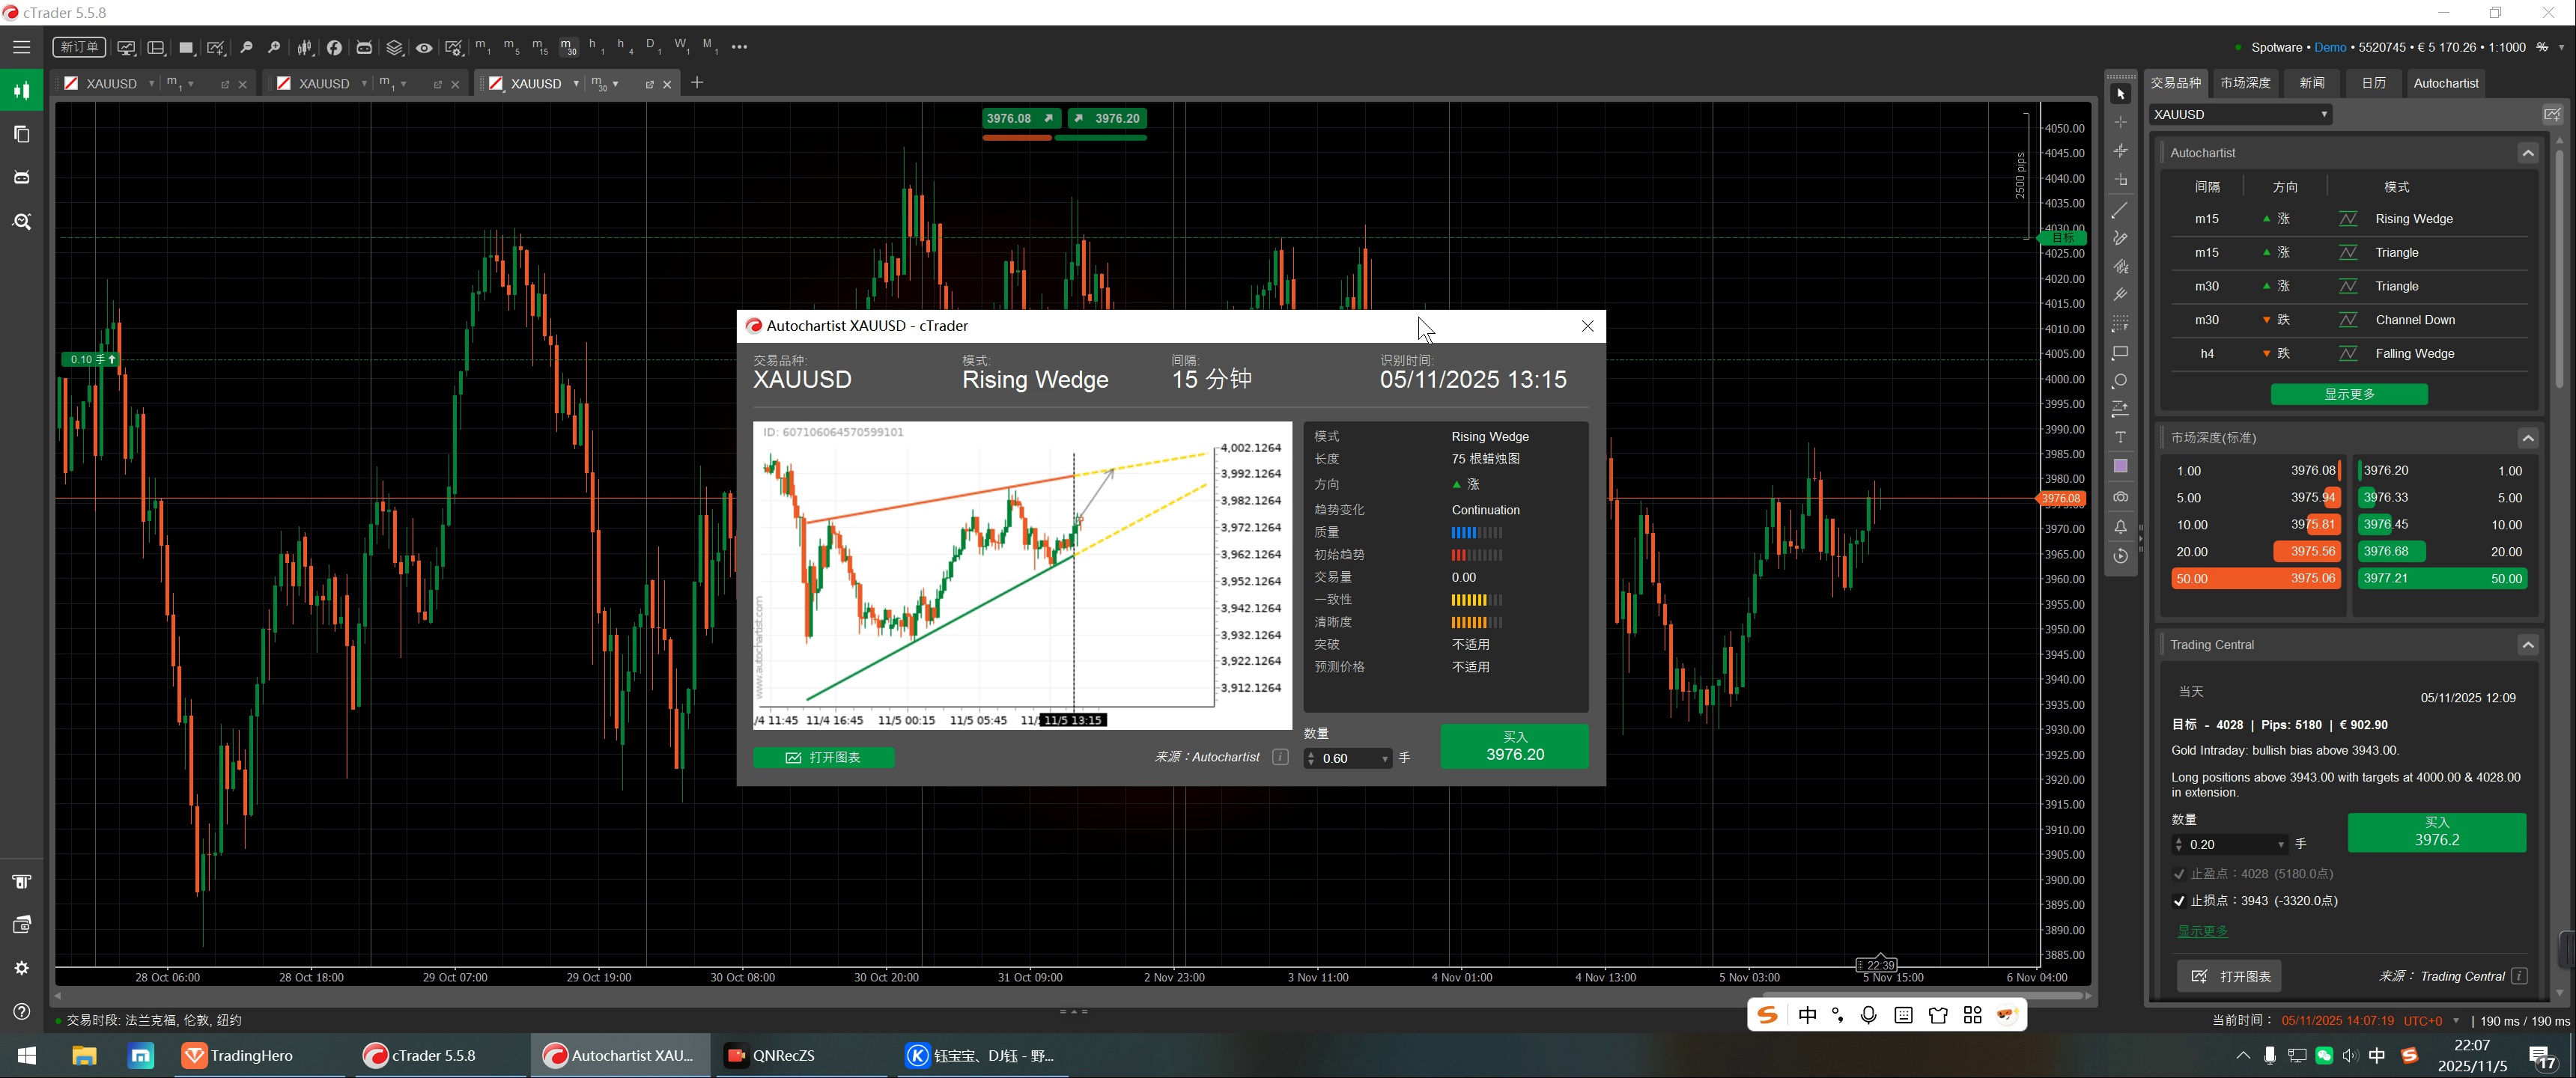The image size is (2576, 1078).
Task: Click the price alert bell icon
Action: [2120, 527]
